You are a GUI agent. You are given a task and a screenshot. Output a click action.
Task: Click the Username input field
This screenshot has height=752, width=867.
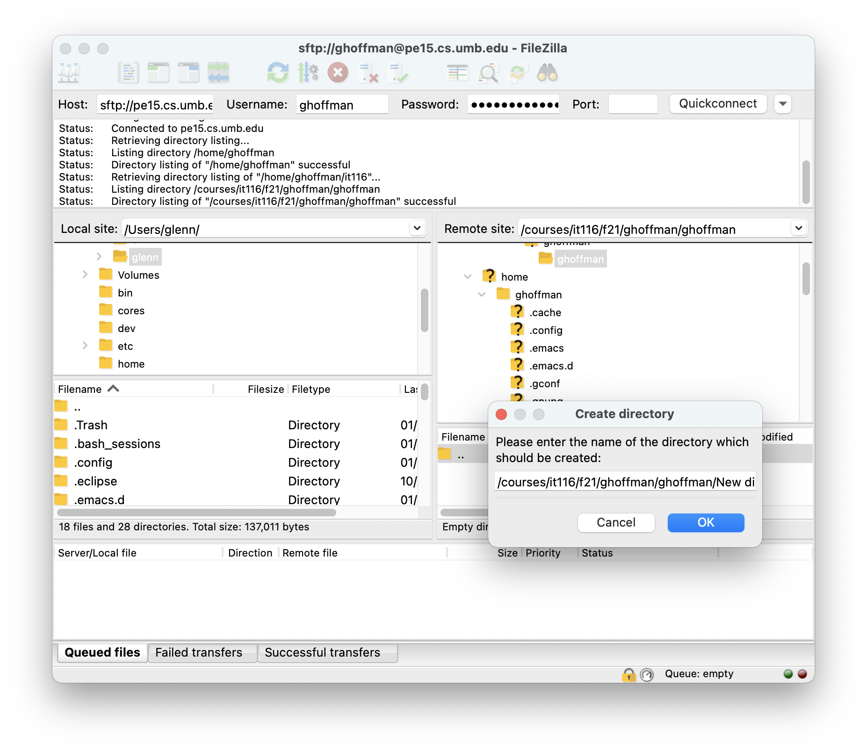point(342,104)
